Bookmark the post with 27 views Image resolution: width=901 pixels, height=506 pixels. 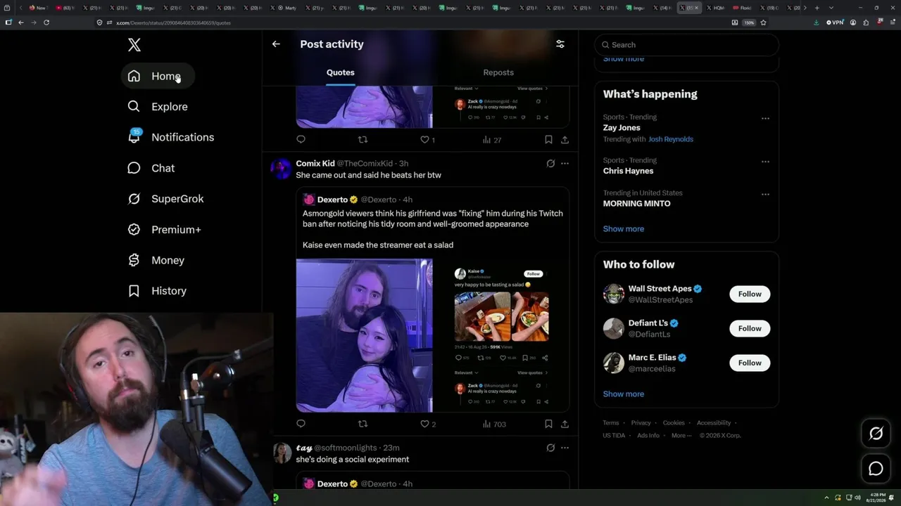pos(548,140)
